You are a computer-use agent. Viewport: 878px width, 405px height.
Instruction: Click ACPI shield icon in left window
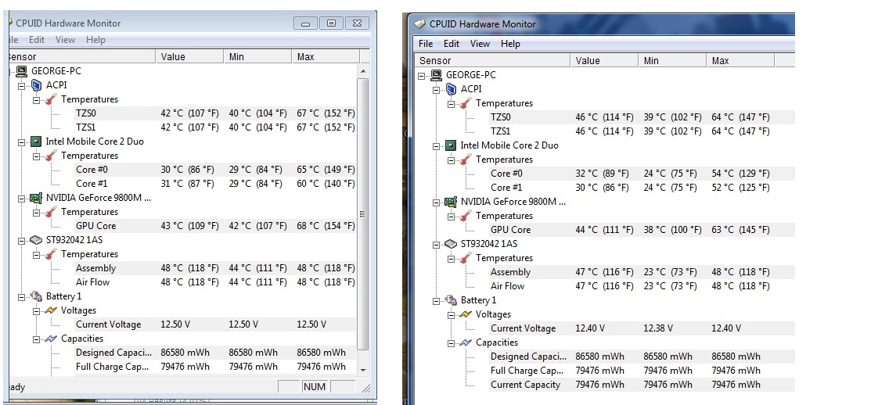pyautogui.click(x=37, y=85)
